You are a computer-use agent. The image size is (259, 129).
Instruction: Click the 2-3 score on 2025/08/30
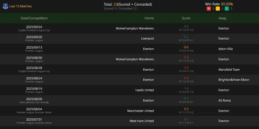click(x=186, y=57)
